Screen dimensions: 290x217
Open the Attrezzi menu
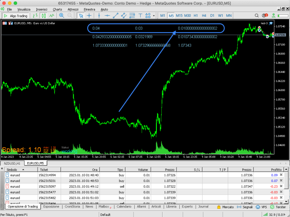click(73, 9)
